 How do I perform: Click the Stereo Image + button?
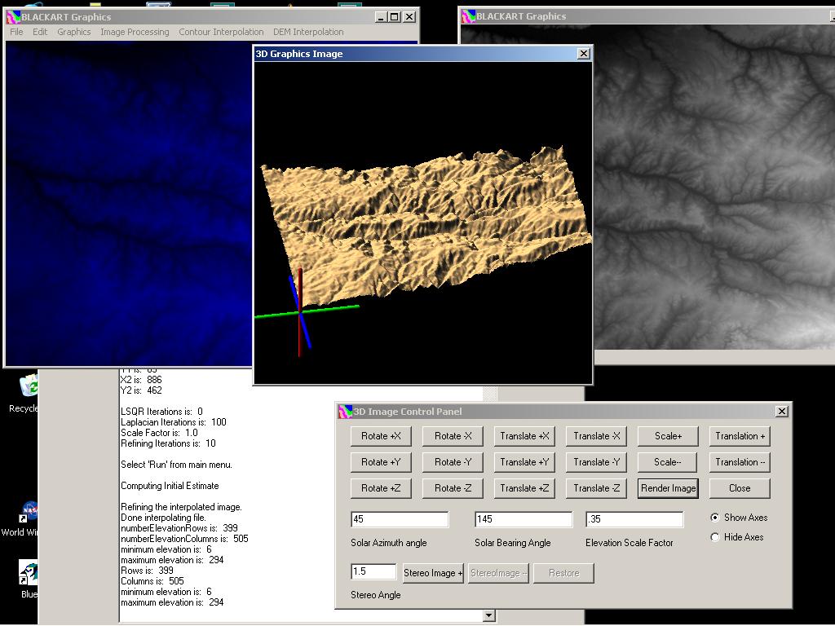coord(433,573)
